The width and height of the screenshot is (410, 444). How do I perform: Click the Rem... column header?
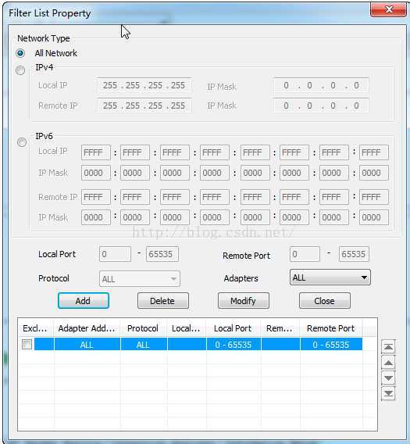280,328
